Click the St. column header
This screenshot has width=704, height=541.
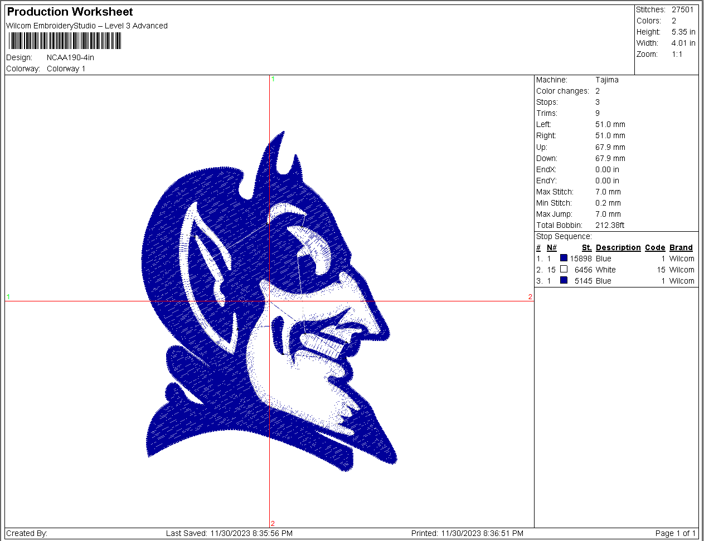[x=586, y=247]
